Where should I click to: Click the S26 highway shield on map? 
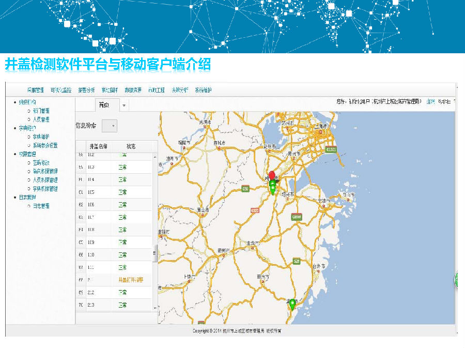[x=297, y=261]
